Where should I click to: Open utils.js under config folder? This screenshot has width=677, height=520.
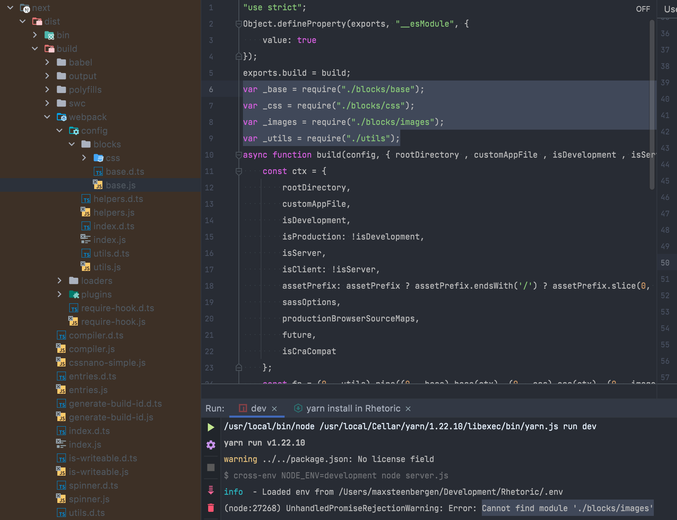[x=107, y=267]
